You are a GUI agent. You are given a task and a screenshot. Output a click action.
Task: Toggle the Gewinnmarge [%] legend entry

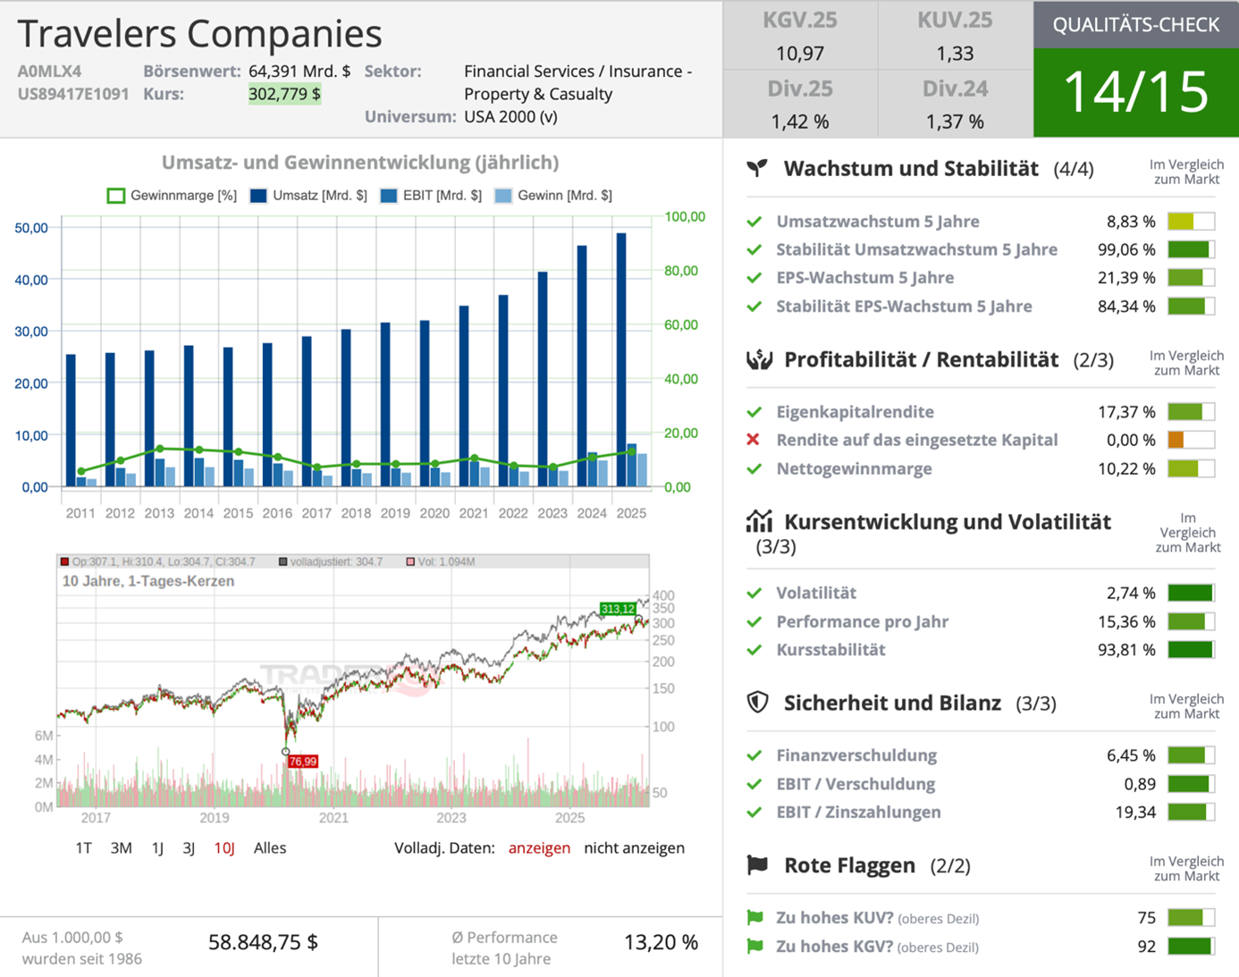pos(172,195)
